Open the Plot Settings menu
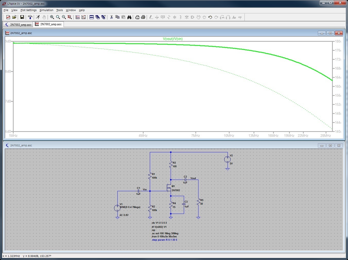Viewport: 348px width, 260px height. 28,10
